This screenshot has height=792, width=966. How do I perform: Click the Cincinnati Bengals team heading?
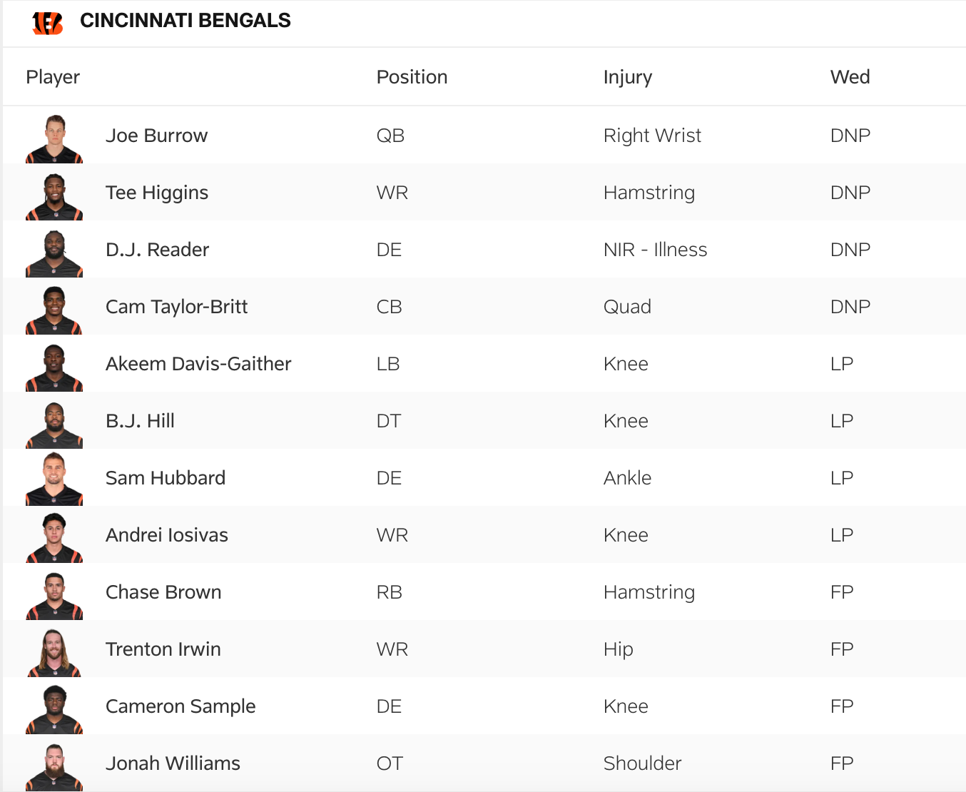pyautogui.click(x=185, y=21)
